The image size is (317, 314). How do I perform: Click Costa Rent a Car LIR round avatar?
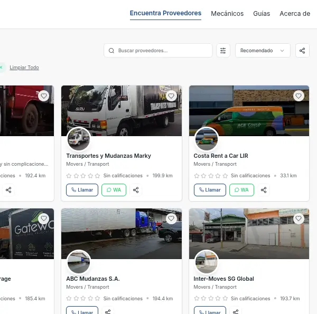tap(207, 139)
